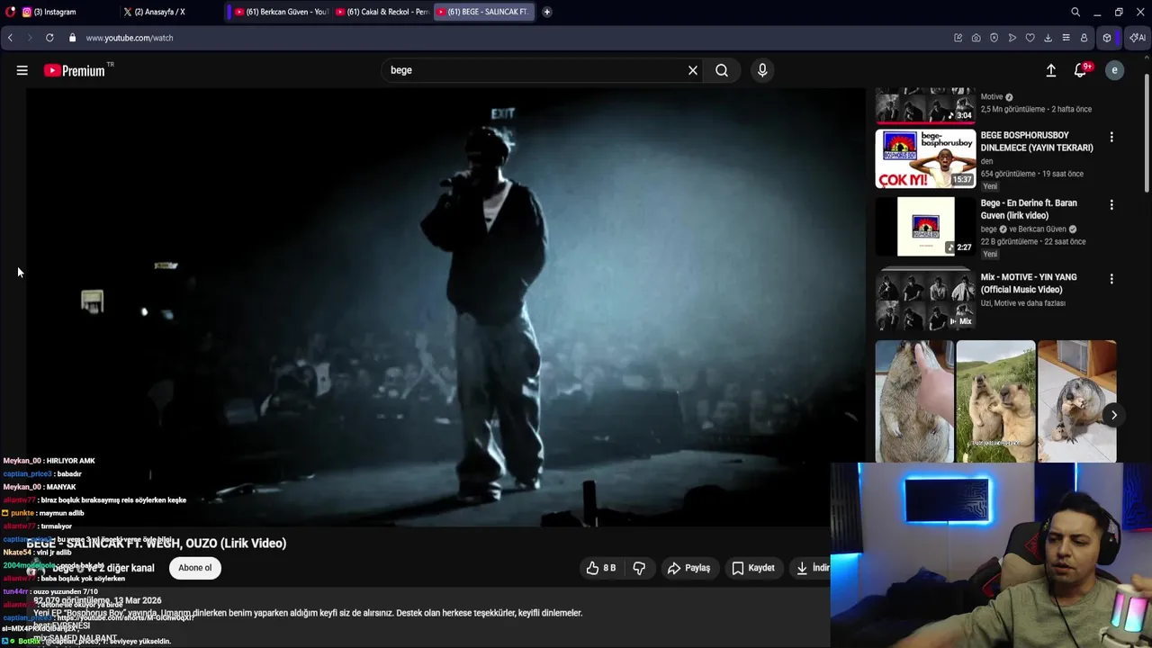
Task: Open the Flow send arrow icon
Action: 1012,38
